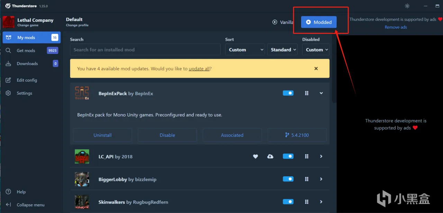Toggle Skinwalkers enabled switch
443x213 pixels.
(x=288, y=202)
